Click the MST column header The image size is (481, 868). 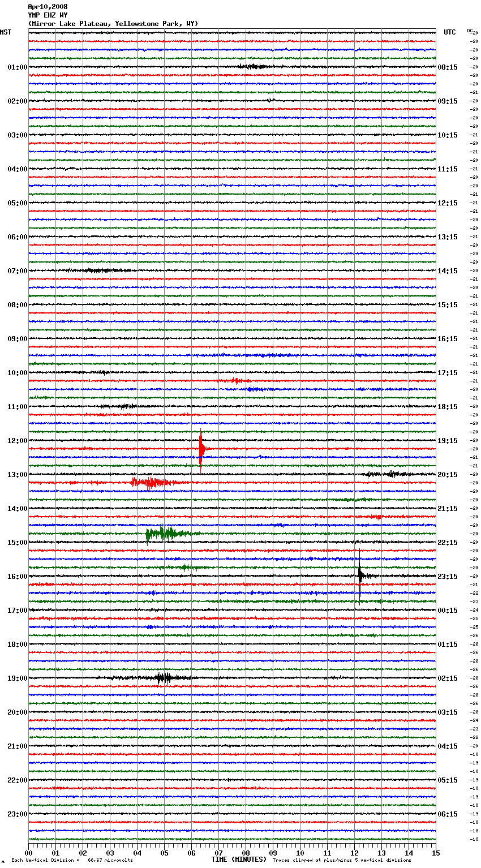(x=6, y=32)
